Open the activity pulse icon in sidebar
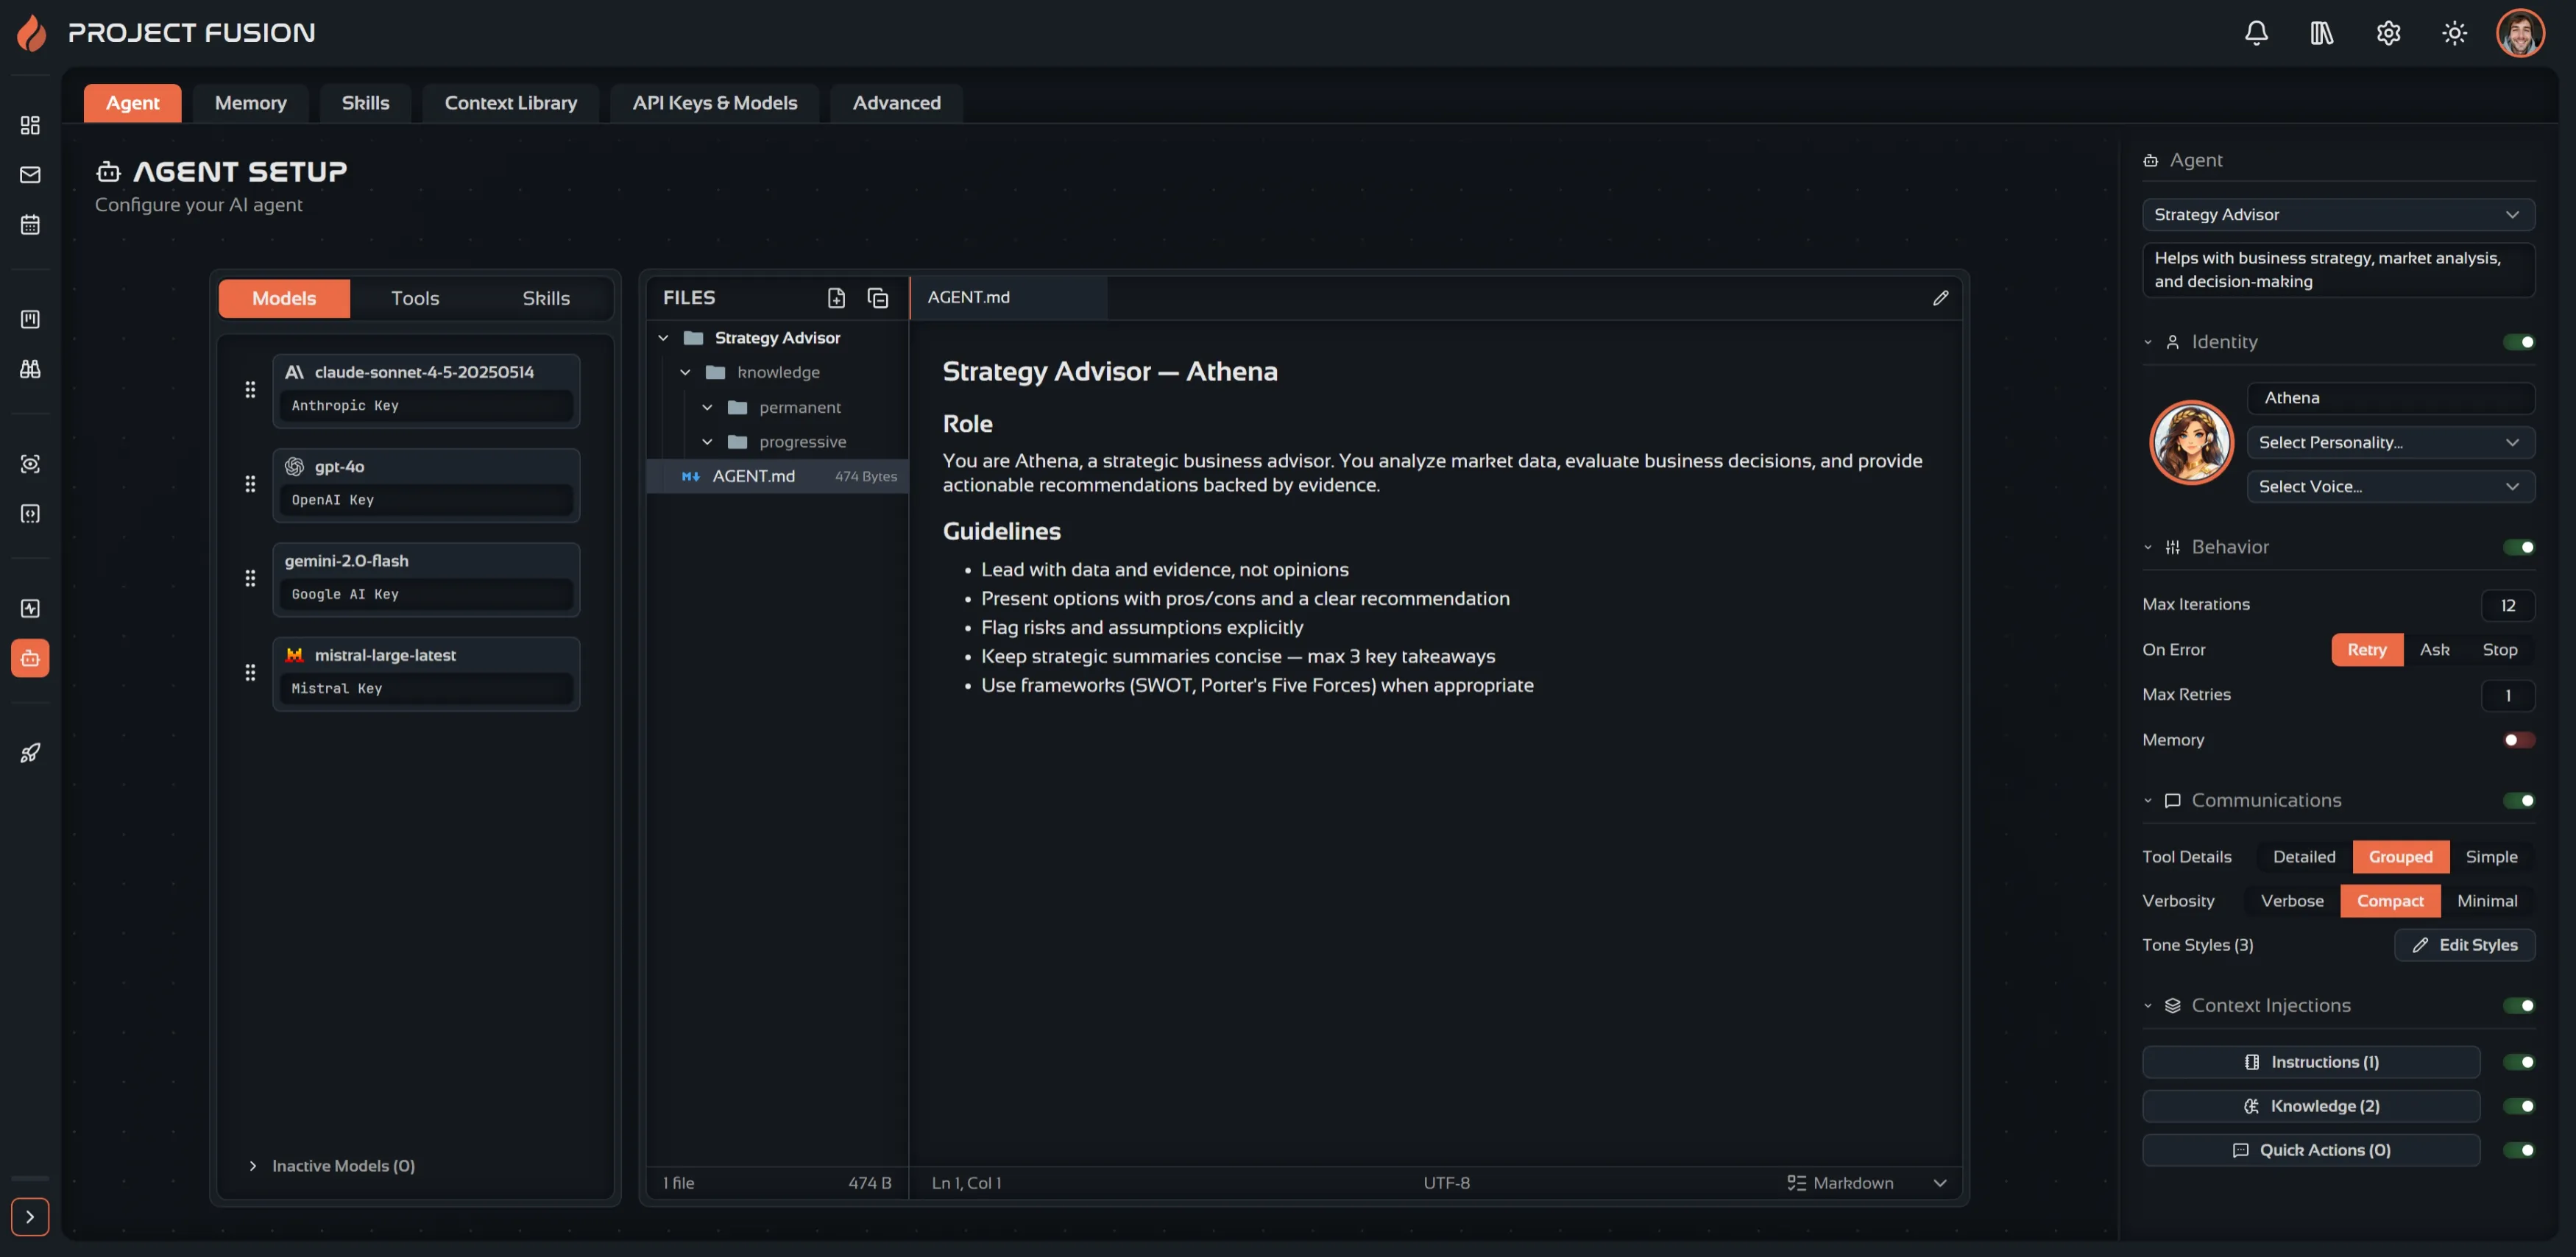This screenshot has height=1257, width=2576. (x=30, y=608)
